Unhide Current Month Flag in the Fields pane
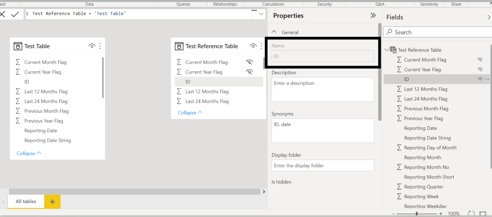 [480, 60]
